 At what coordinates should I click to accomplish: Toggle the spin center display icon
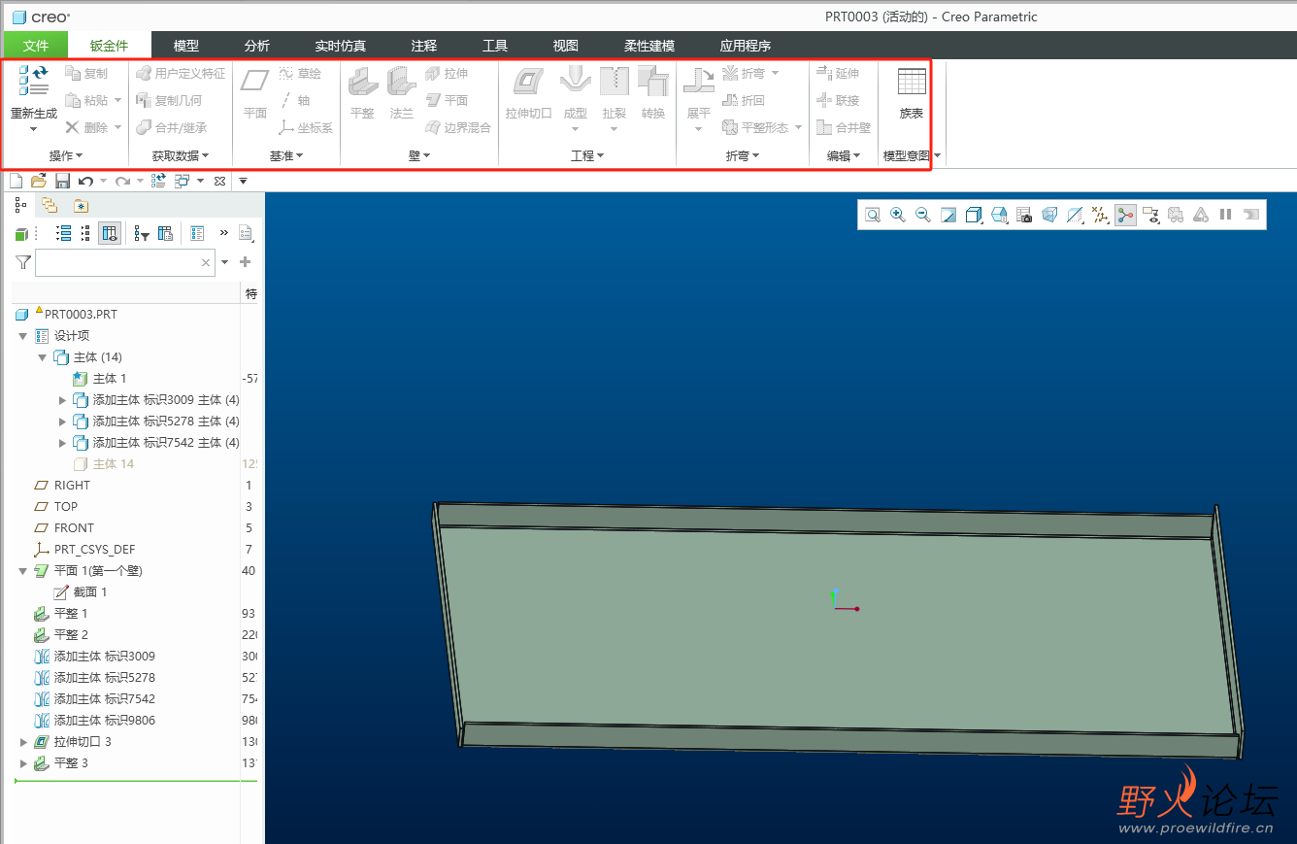point(1125,215)
